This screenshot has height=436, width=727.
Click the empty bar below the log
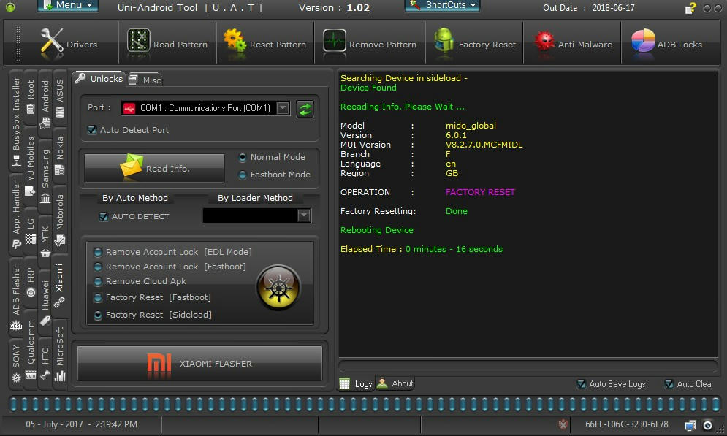tap(528, 366)
